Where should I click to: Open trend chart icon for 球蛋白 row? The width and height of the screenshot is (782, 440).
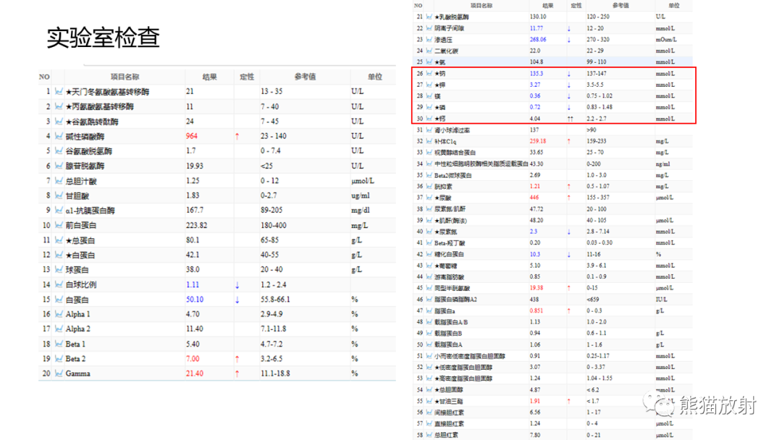click(x=59, y=270)
